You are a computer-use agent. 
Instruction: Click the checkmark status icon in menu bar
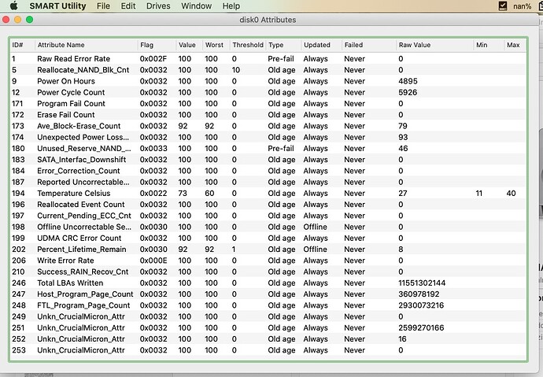point(503,6)
